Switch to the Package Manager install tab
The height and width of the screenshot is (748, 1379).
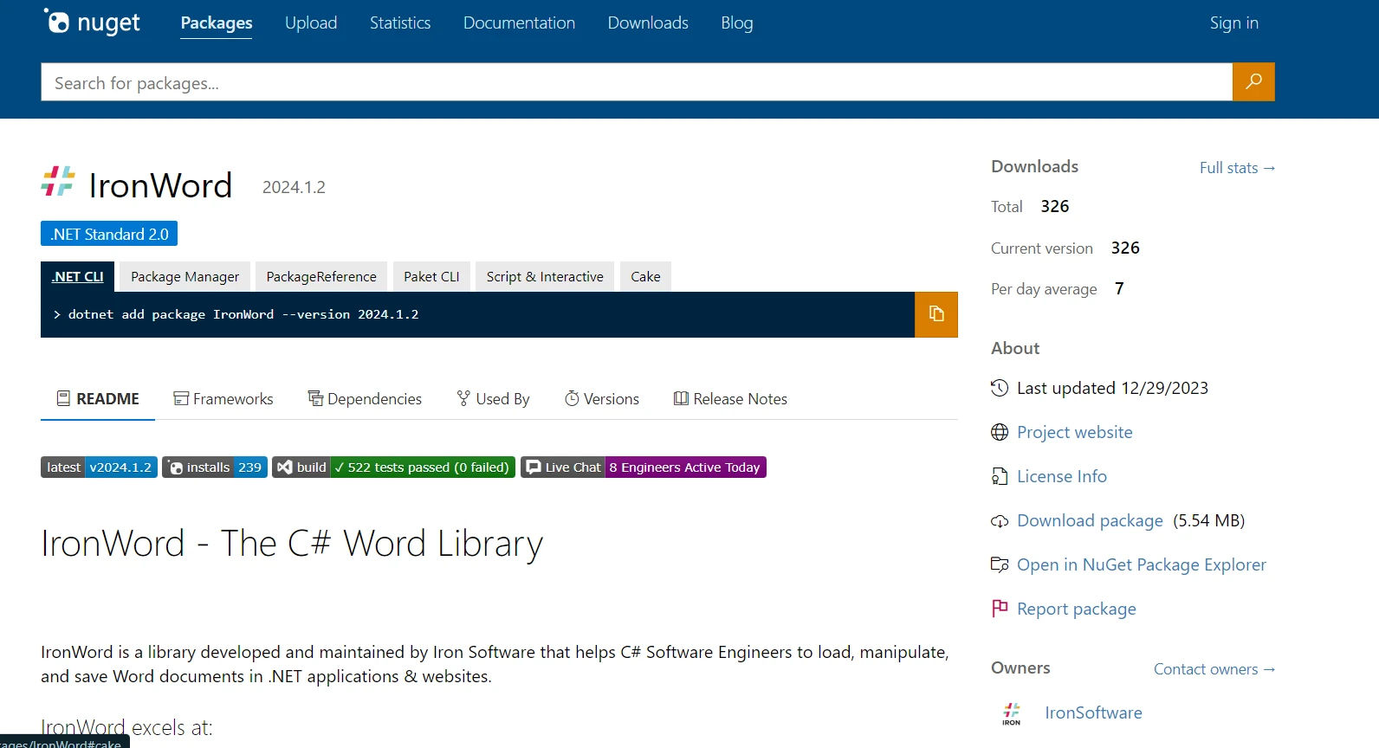[185, 277]
